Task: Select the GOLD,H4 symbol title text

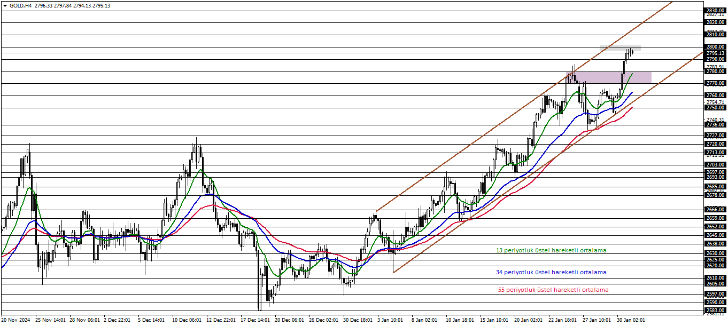Action: coord(20,5)
